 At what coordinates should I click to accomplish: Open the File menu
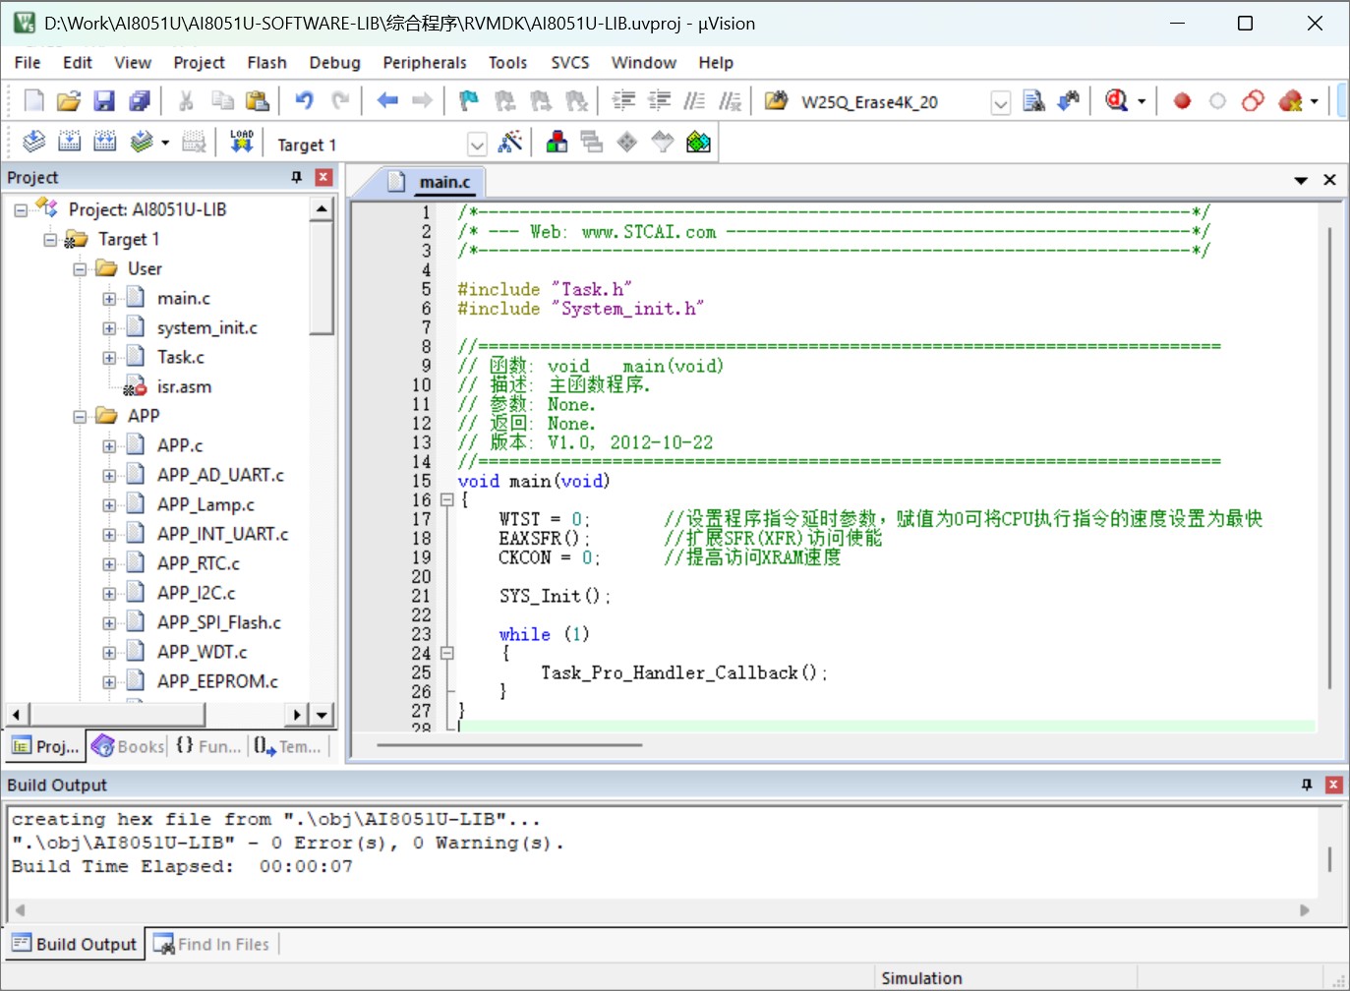[x=28, y=62]
